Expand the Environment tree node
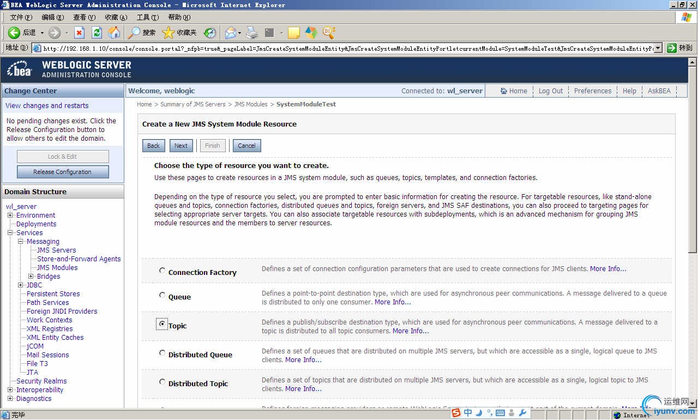698x420 pixels. pos(10,215)
